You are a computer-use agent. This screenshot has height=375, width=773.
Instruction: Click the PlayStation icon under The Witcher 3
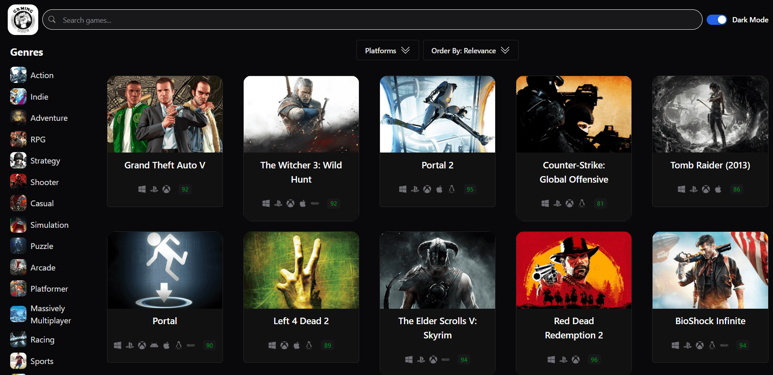[x=279, y=203]
